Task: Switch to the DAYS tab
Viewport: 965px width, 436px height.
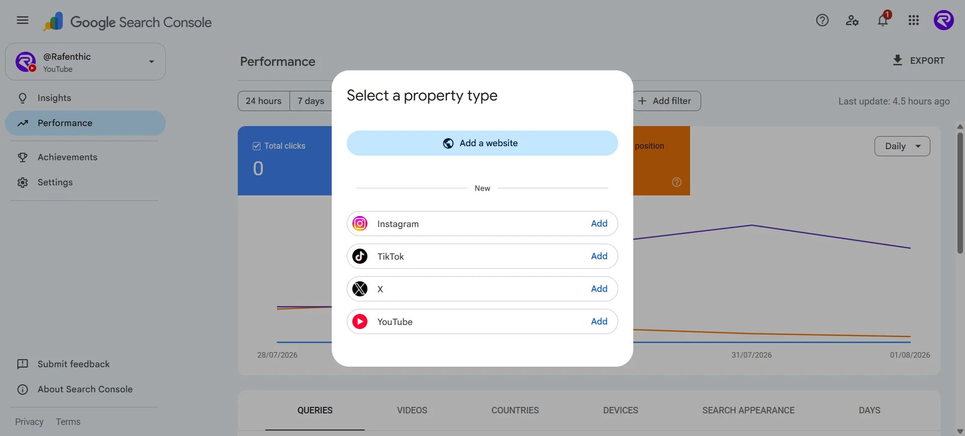Action: [870, 410]
